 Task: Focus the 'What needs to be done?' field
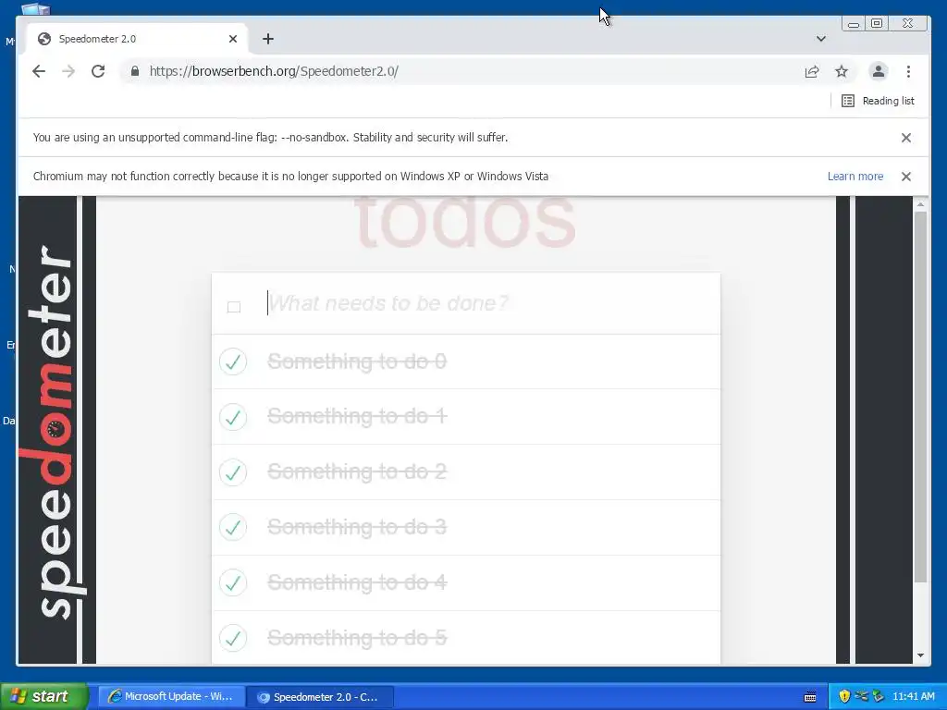pyautogui.click(x=492, y=303)
